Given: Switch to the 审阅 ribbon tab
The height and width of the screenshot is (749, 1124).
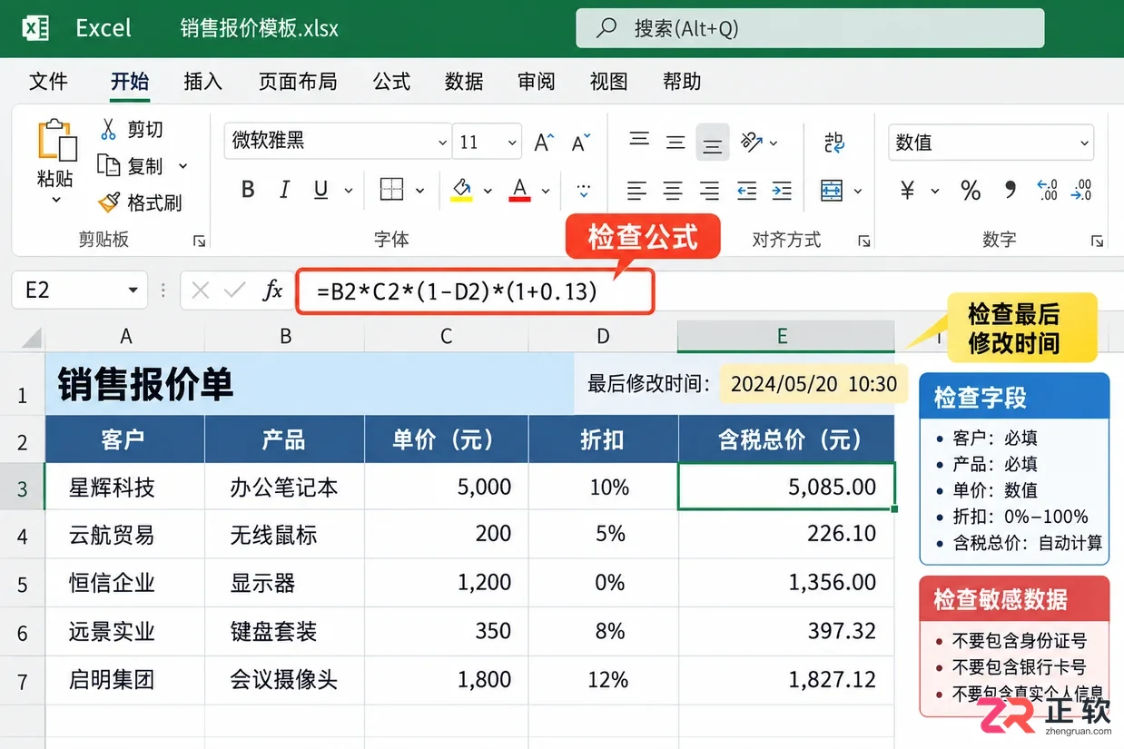Looking at the screenshot, I should pos(537,82).
